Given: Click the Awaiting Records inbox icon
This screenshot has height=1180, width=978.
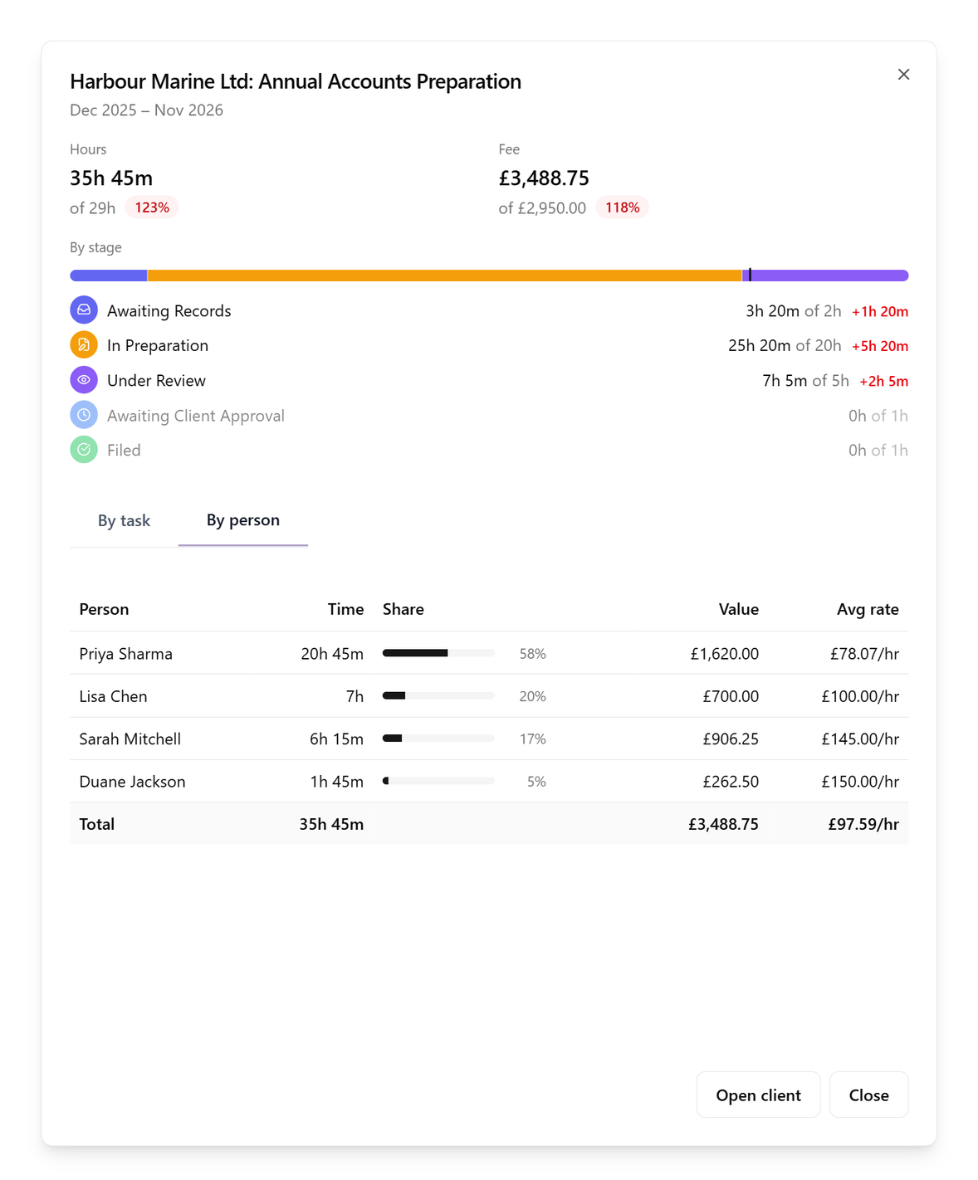Looking at the screenshot, I should 84,310.
